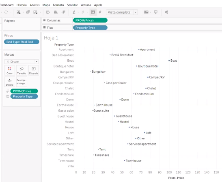Open the Dashboard menu
The width and height of the screenshot is (222, 182).
click(x=6, y=5)
